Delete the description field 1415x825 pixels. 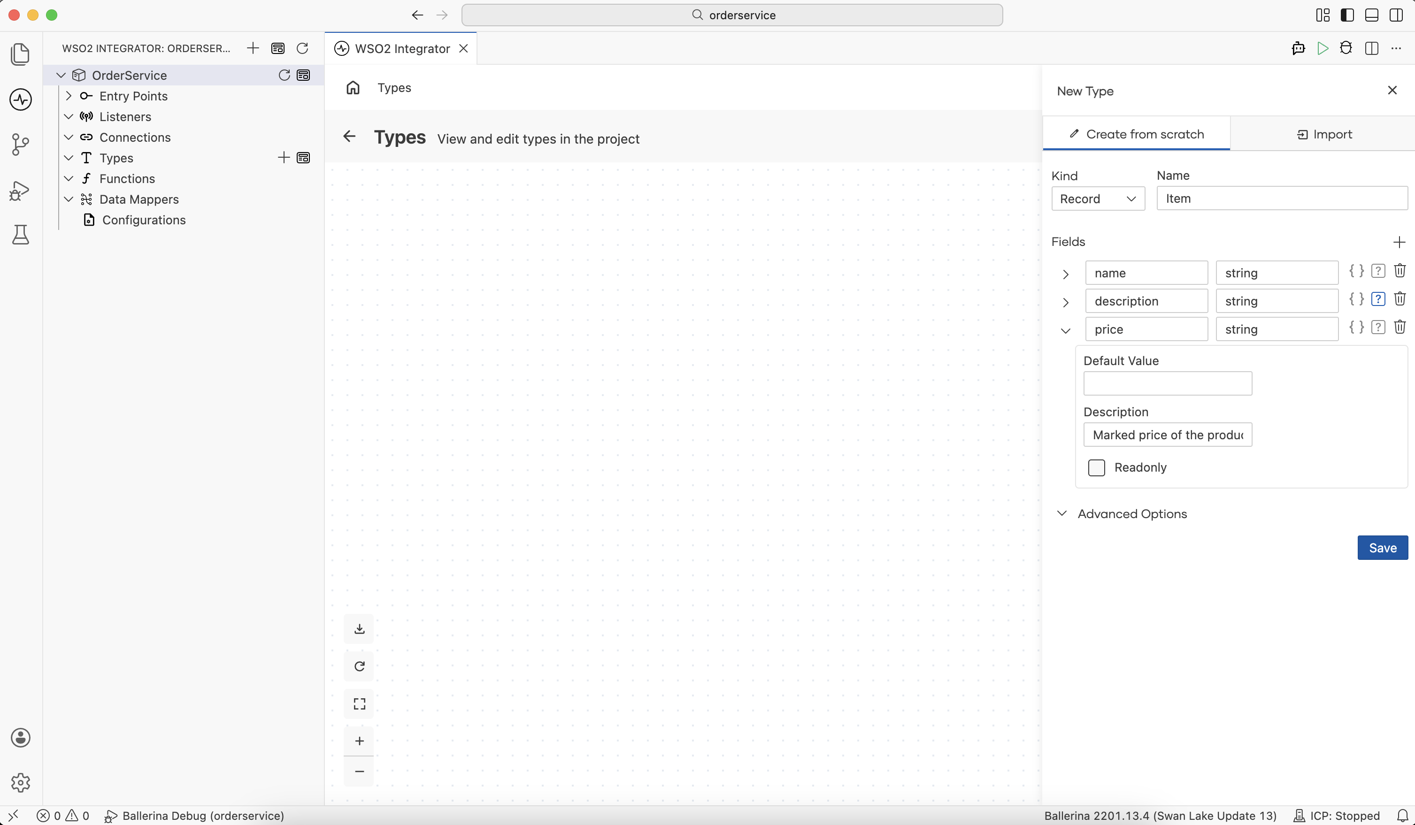[1400, 299]
